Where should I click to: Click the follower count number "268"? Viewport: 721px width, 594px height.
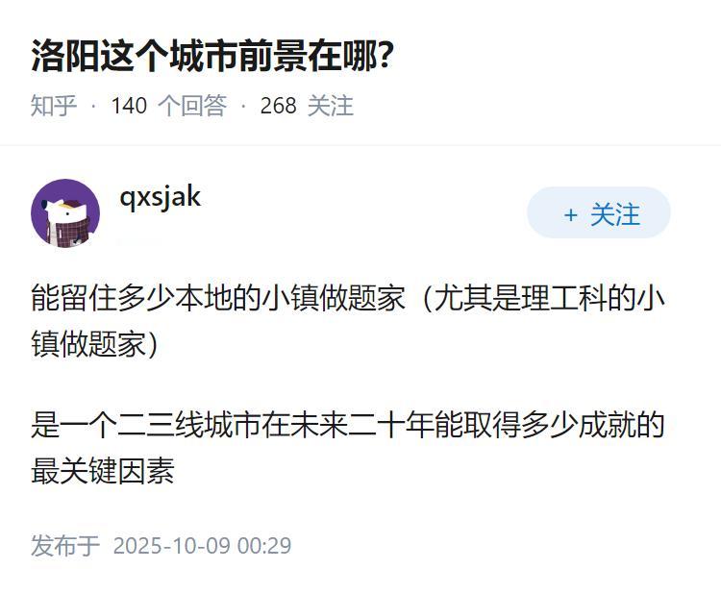pos(278,105)
